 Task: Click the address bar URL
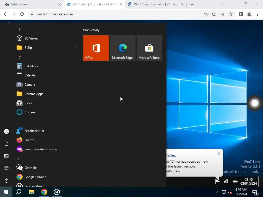(x=54, y=14)
